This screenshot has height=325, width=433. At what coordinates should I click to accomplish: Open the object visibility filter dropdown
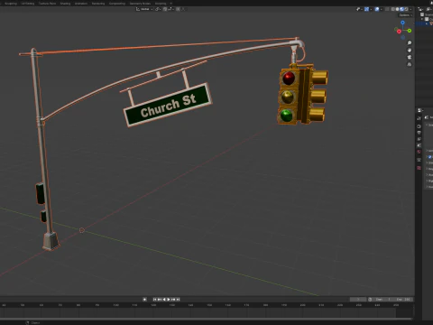pos(359,9)
